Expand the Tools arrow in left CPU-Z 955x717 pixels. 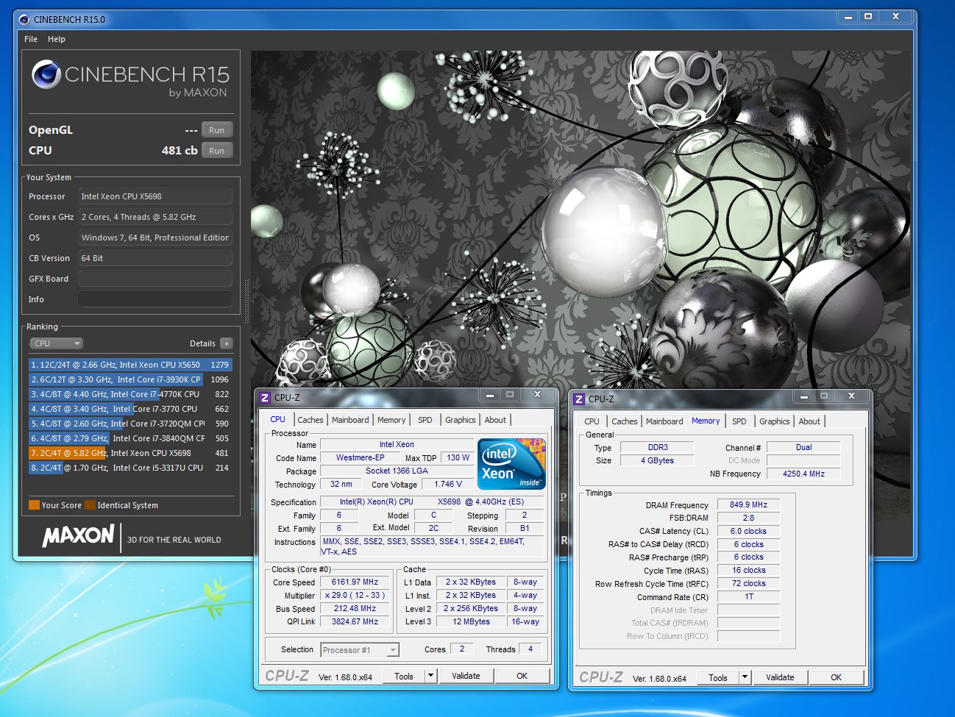431,676
